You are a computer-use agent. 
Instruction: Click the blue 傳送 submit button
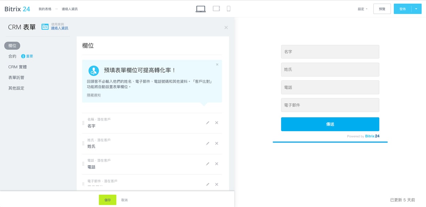point(330,124)
